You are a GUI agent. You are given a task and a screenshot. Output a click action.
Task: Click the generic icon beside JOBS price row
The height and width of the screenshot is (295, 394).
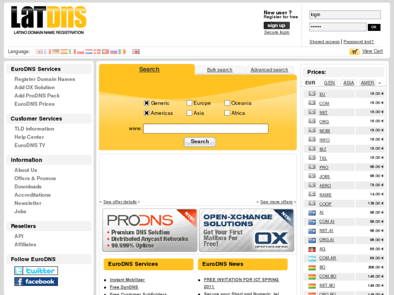pyautogui.click(x=312, y=176)
